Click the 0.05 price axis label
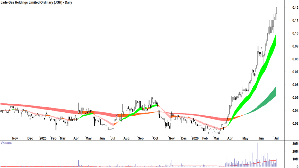The image size is (299, 168). pos(295,98)
